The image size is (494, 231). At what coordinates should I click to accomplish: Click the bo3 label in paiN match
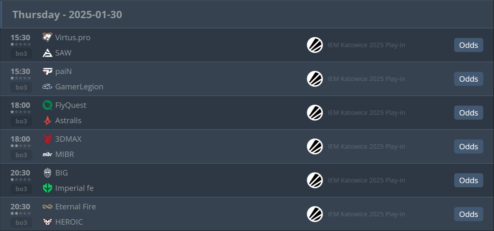(x=21, y=87)
